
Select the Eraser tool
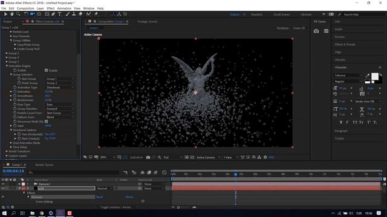[80, 14]
